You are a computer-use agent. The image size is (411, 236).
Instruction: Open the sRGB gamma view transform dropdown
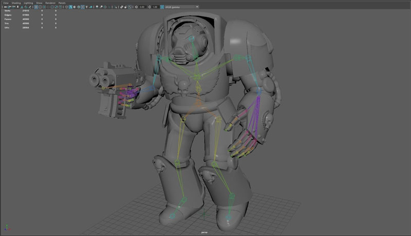click(x=181, y=7)
